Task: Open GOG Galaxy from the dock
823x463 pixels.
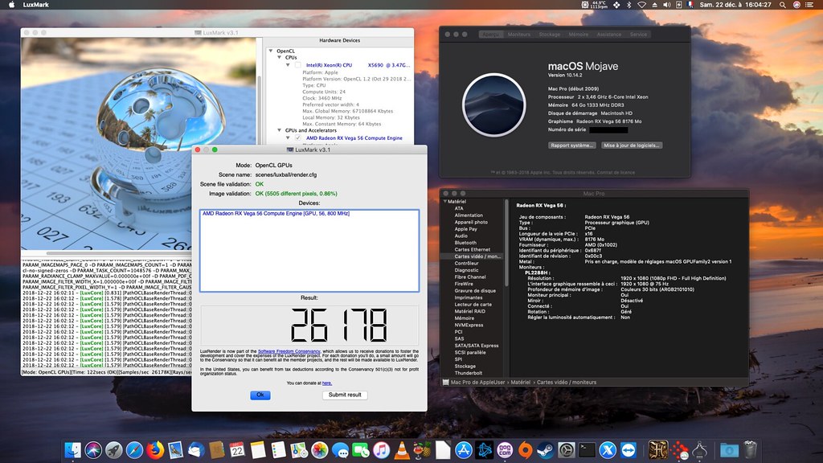Action: click(x=505, y=449)
